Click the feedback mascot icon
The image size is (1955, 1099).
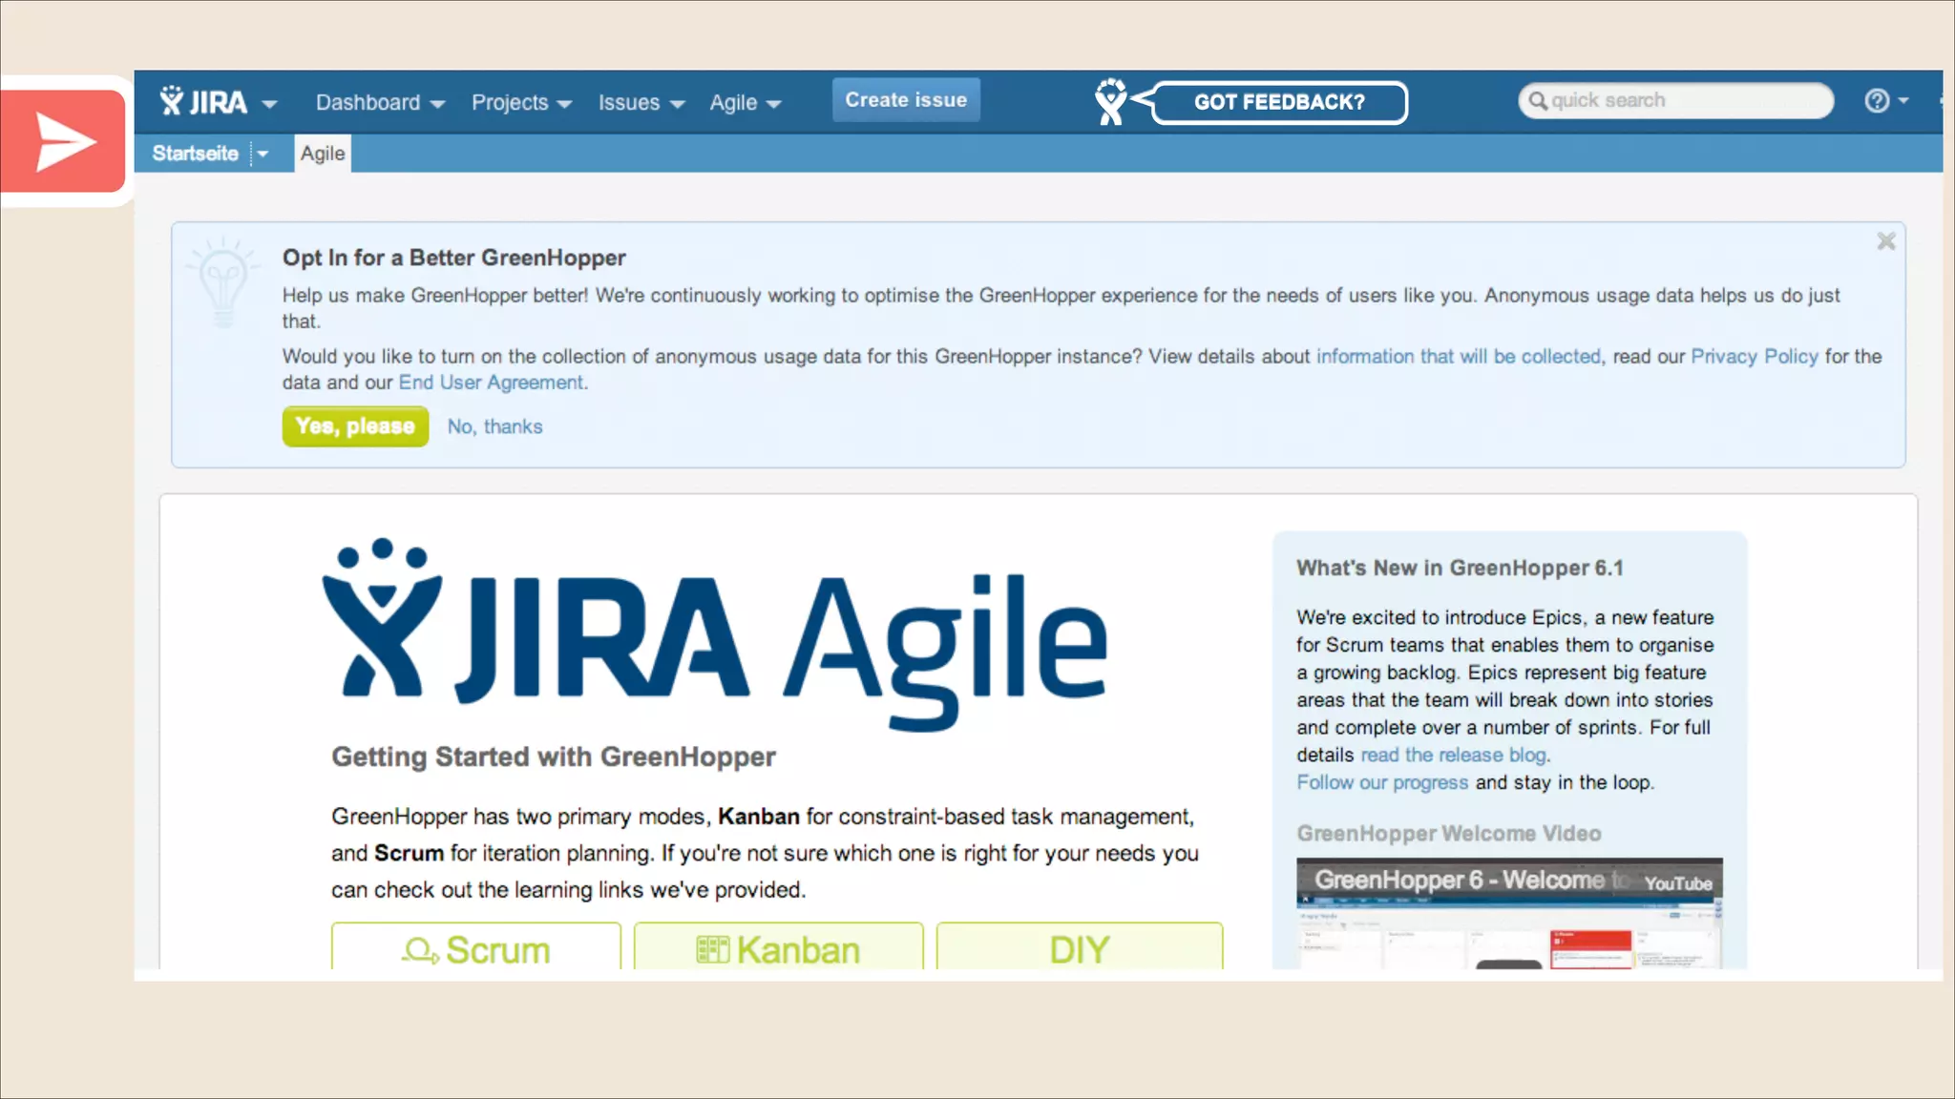pos(1110,101)
